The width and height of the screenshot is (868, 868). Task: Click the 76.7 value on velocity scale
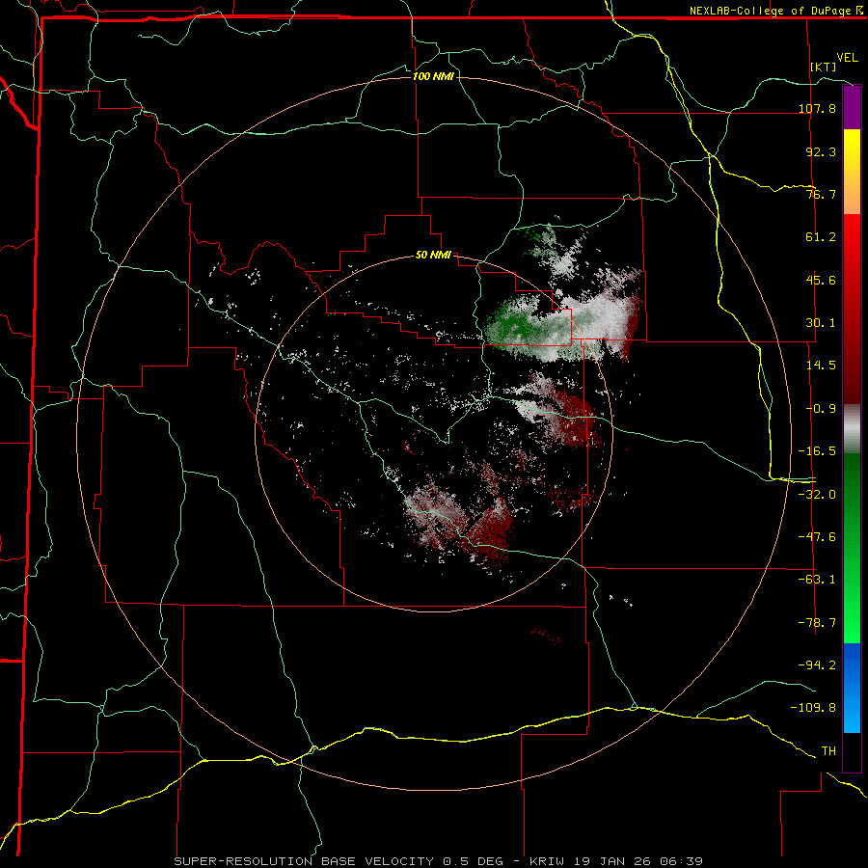coord(821,194)
